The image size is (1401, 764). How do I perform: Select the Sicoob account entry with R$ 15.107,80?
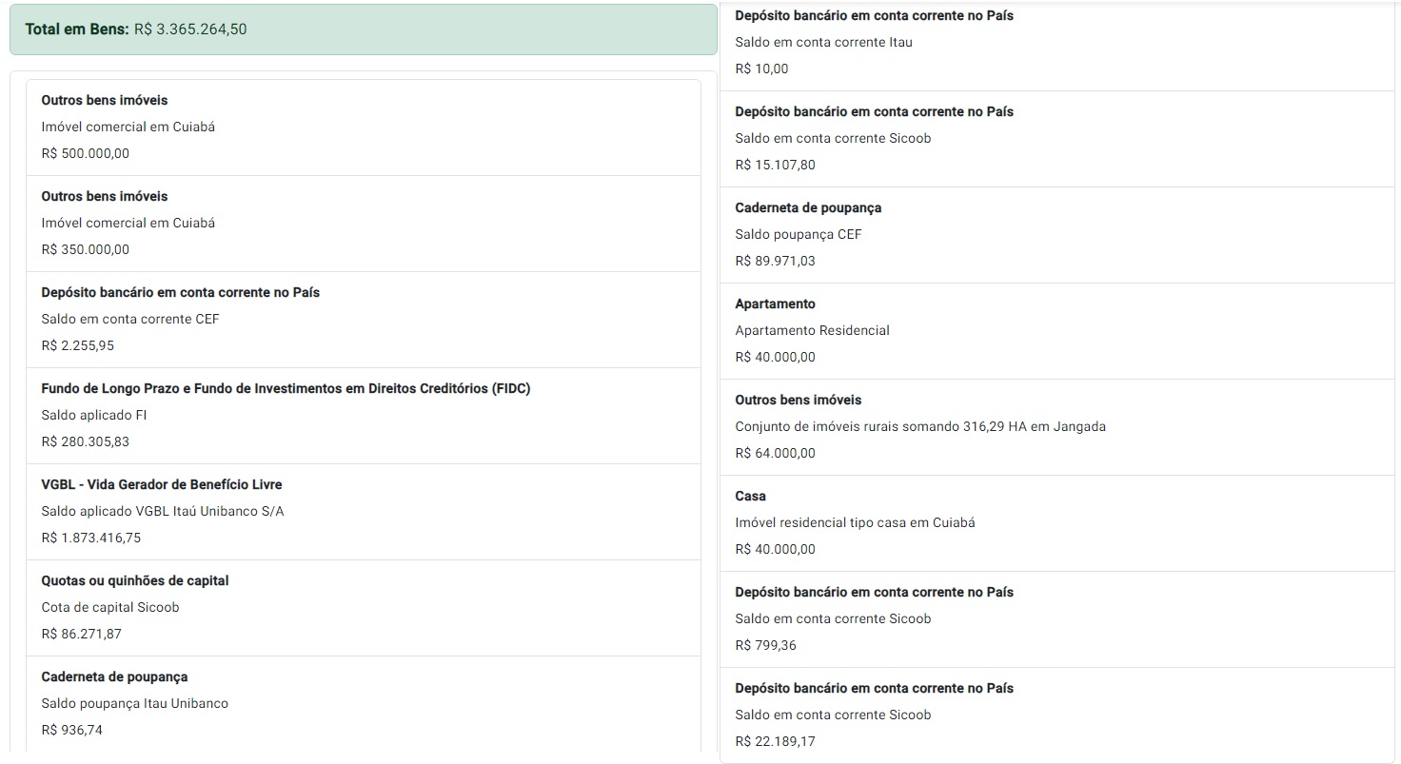point(1056,139)
